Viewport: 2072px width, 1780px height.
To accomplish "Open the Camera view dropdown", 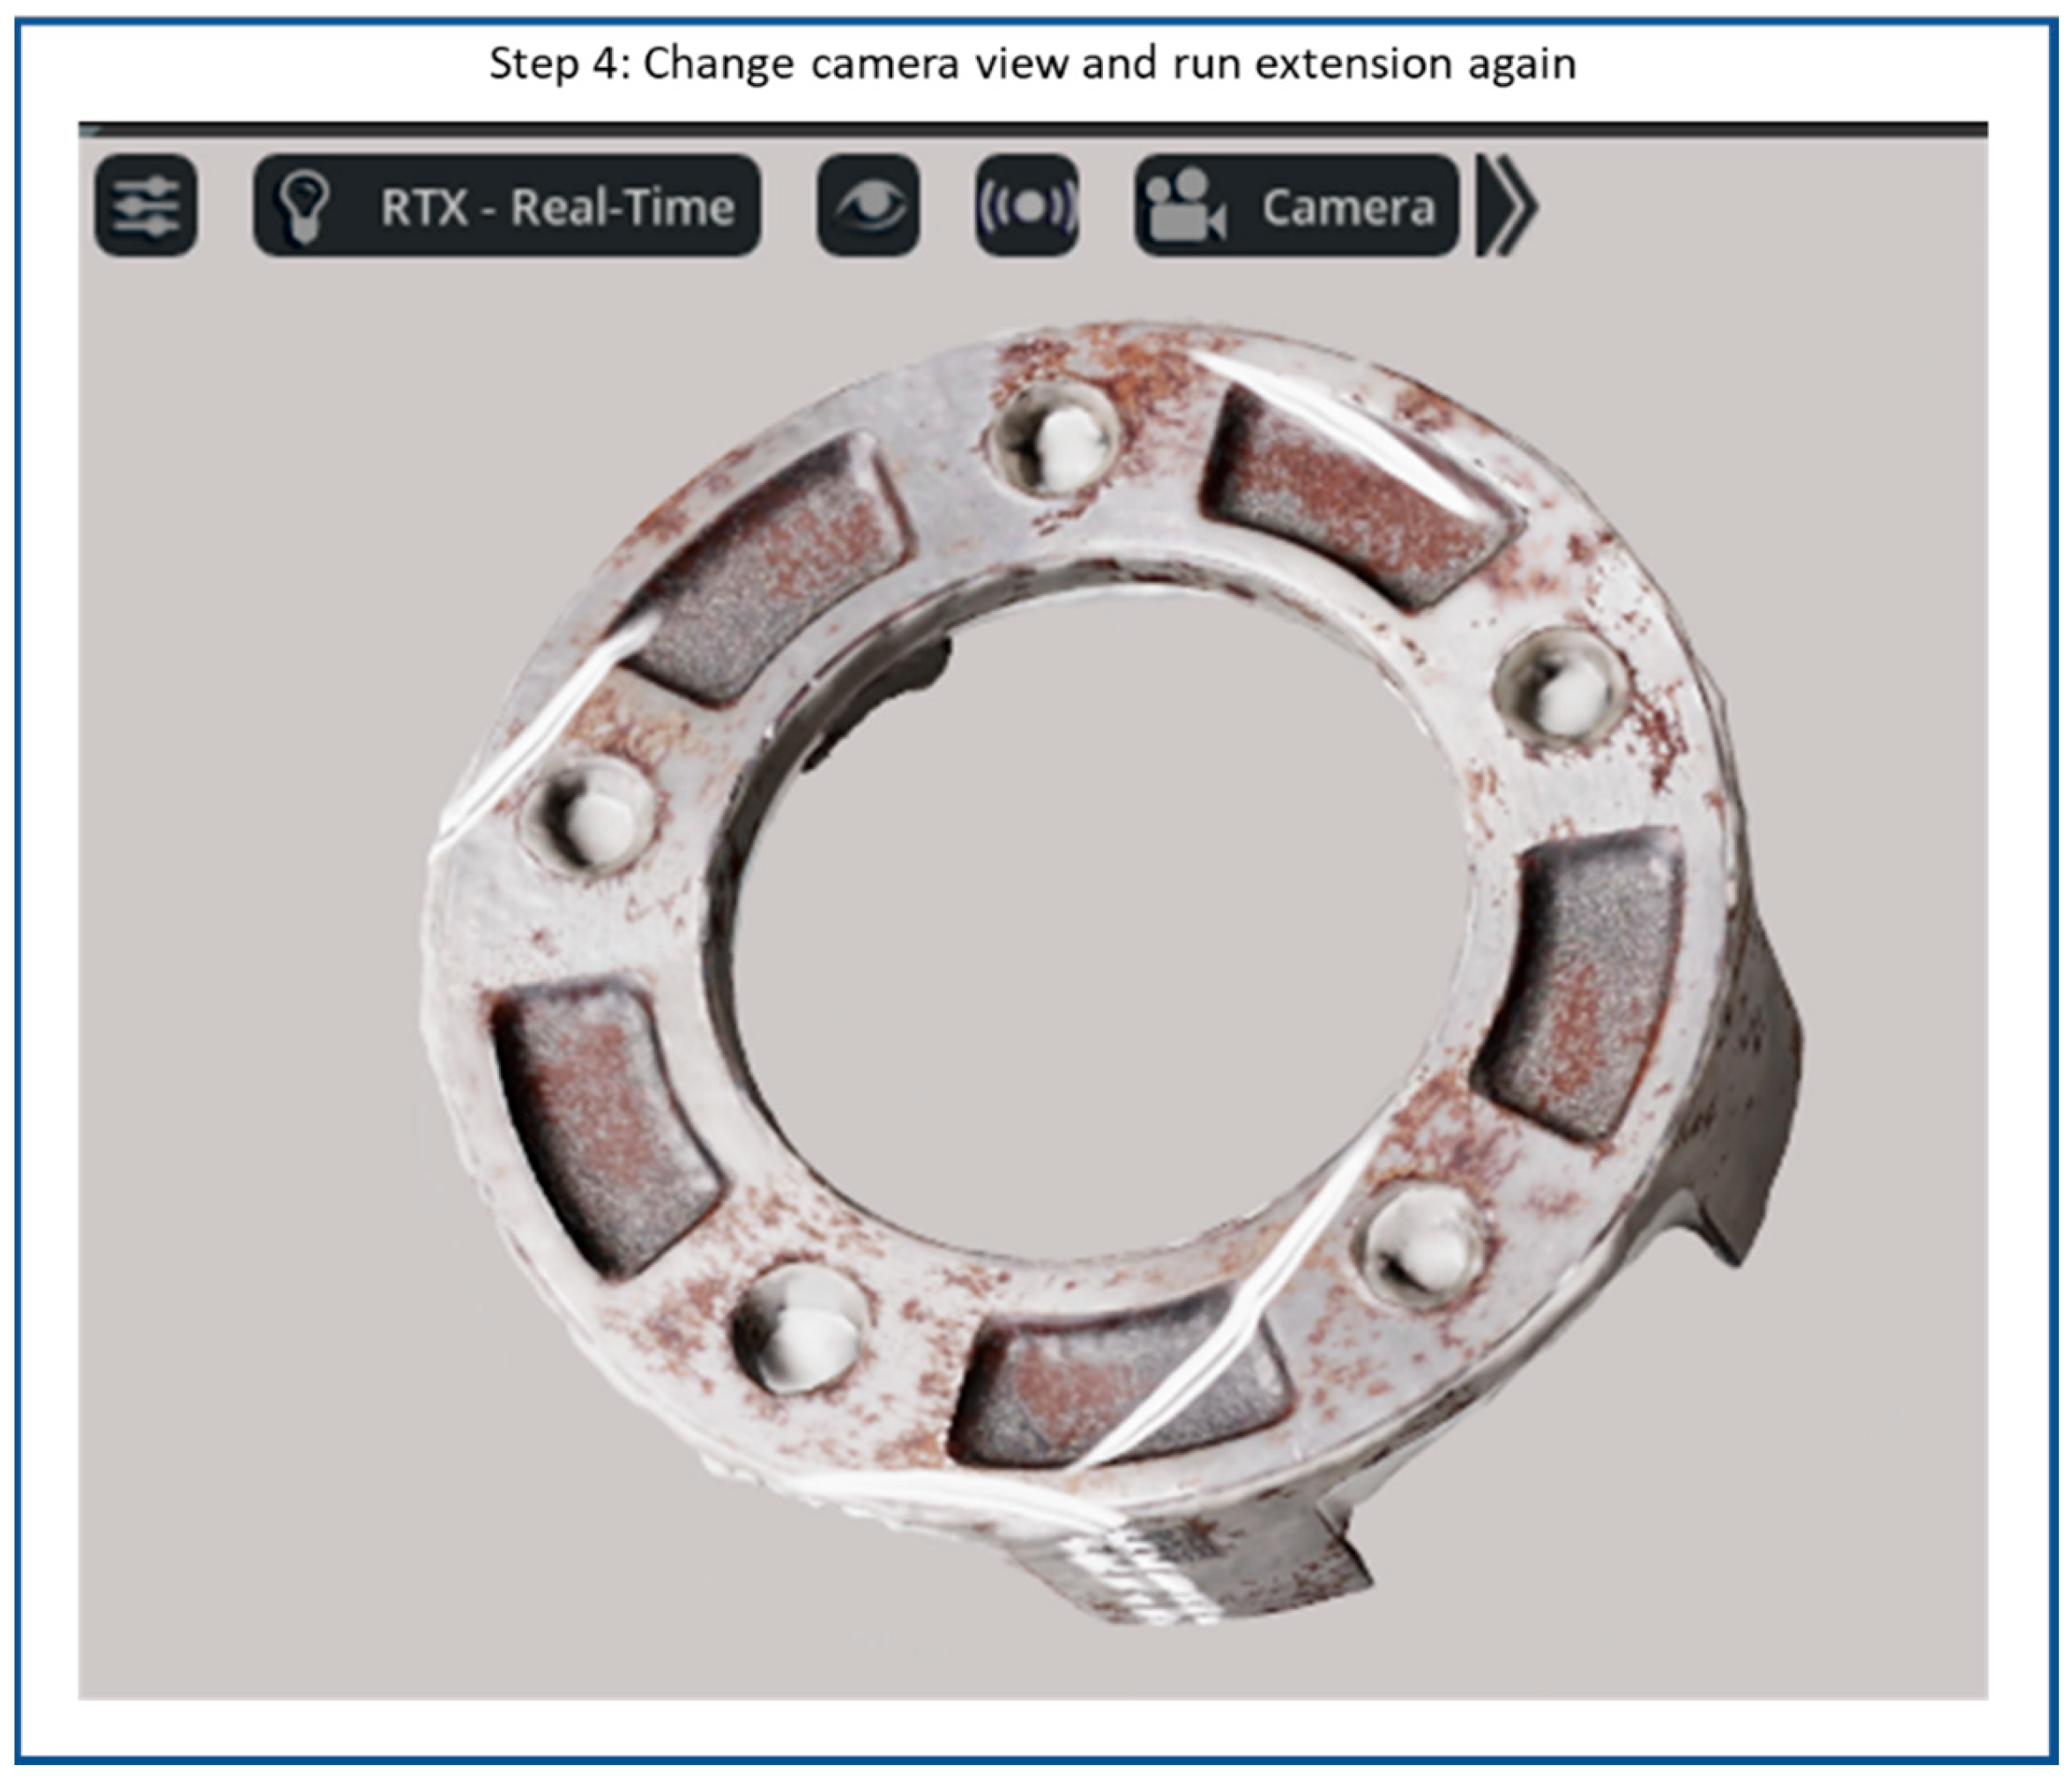I will 1346,207.
